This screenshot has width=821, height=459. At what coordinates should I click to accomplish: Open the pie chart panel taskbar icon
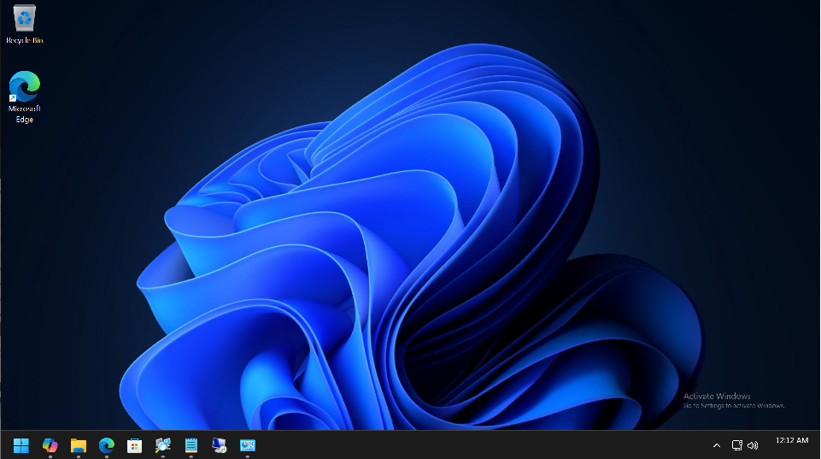248,445
